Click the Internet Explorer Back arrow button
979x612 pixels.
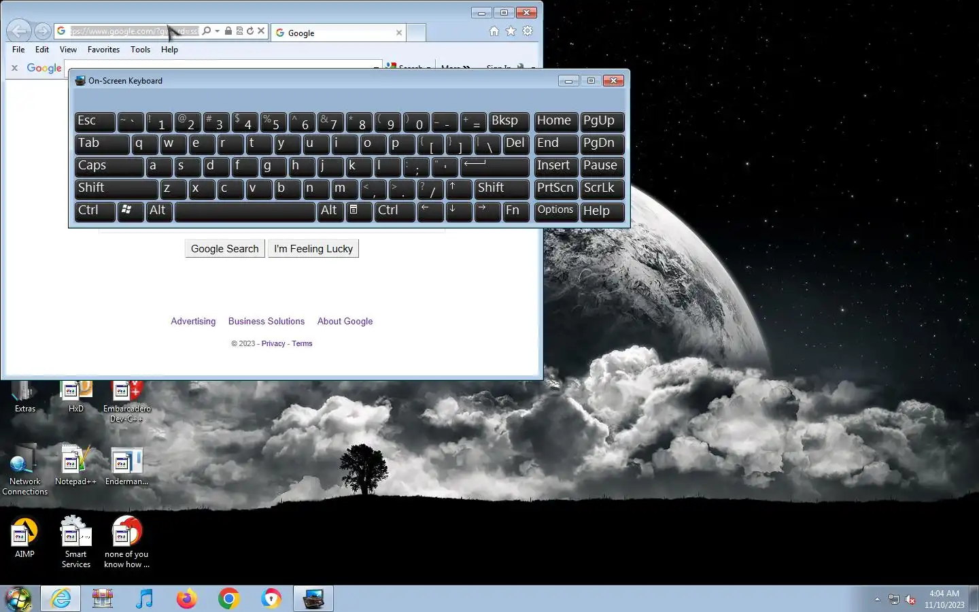[x=19, y=31]
